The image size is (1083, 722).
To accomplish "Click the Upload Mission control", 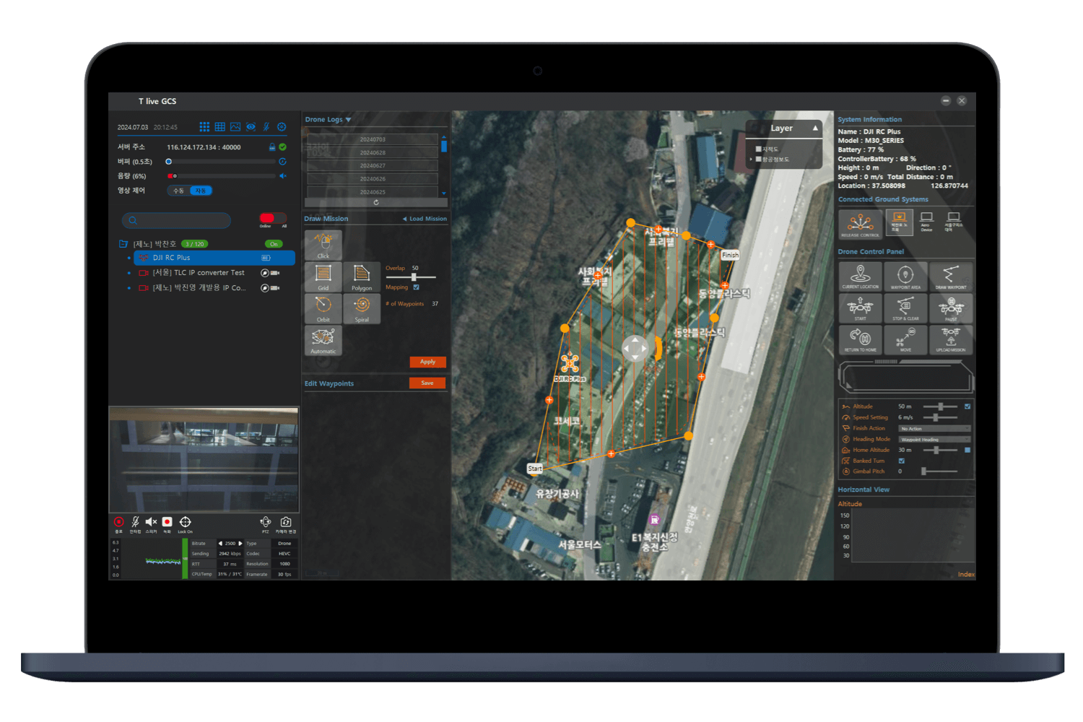I will [951, 340].
